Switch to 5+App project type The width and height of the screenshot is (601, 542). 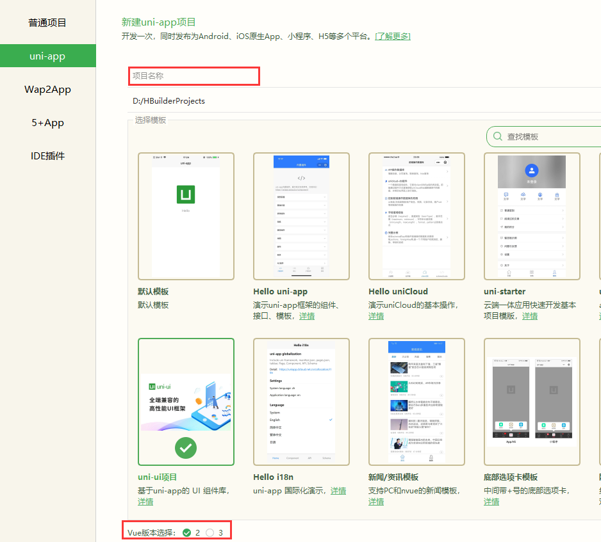pos(47,122)
